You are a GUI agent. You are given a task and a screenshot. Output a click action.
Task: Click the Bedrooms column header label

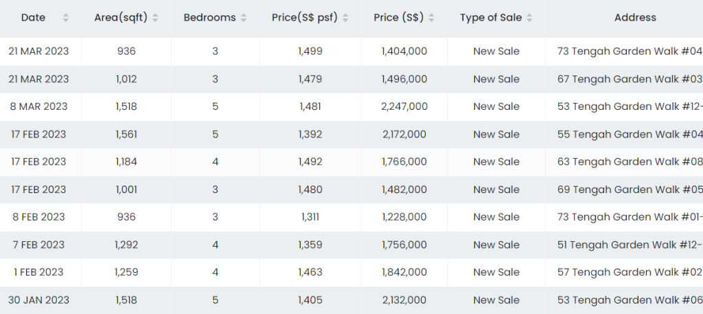(x=209, y=18)
